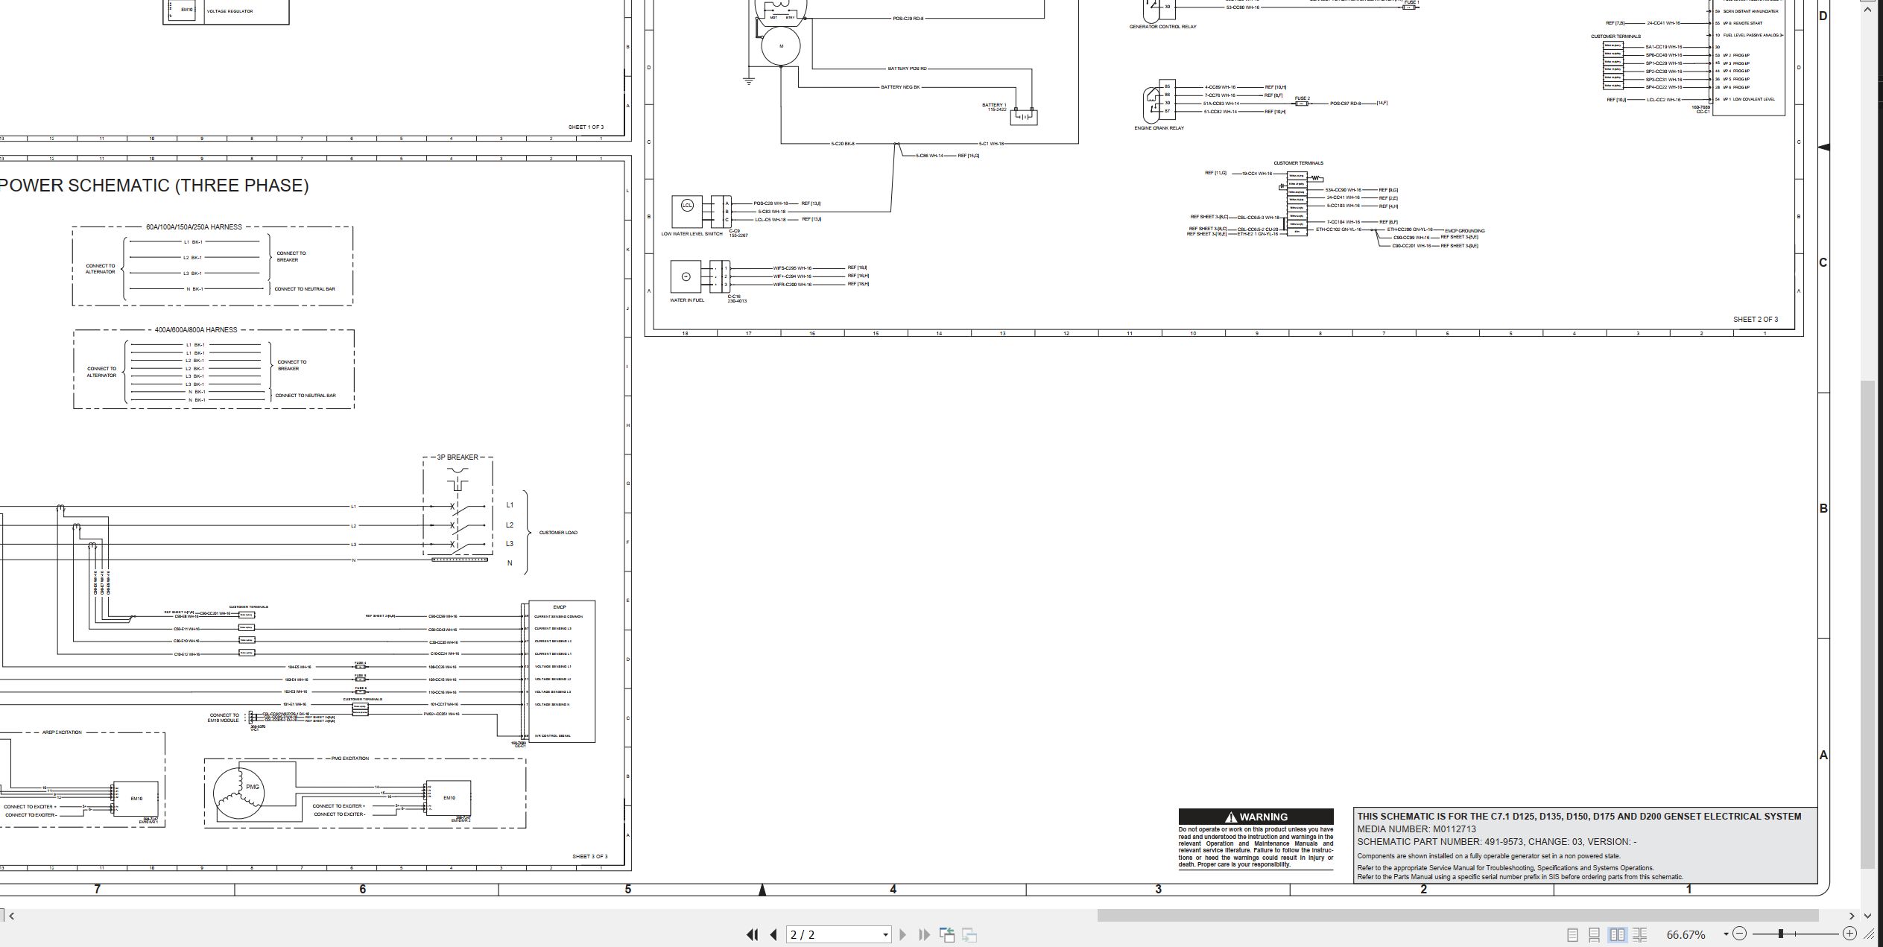Viewport: 1883px width, 947px height.
Task: Switch to single page layout
Action: 1572,934
